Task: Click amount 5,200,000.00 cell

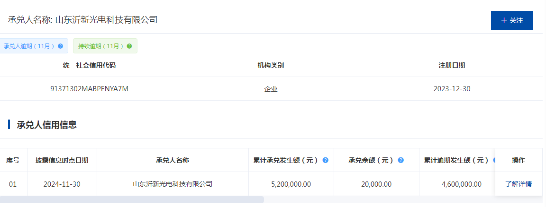Action: [291, 184]
